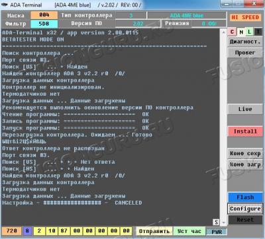This screenshot has width=265, height=239.
Task: Save configuration with Конф сохр
Action: pyautogui.click(x=245, y=154)
